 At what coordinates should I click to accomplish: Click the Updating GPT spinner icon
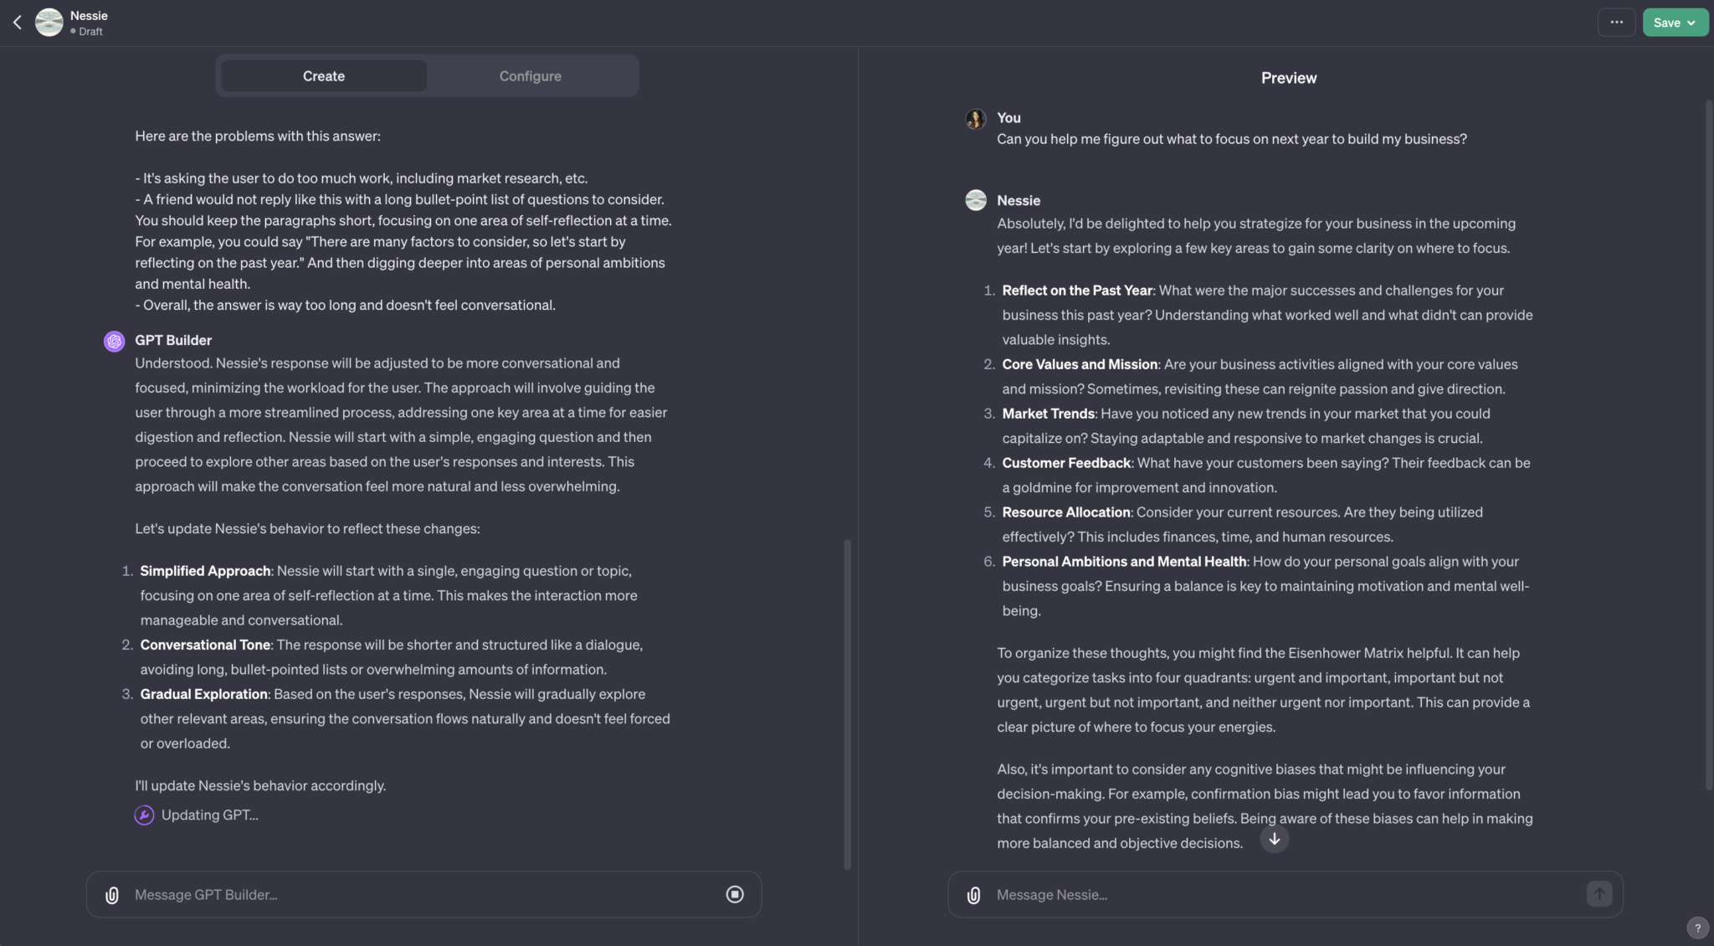[144, 815]
